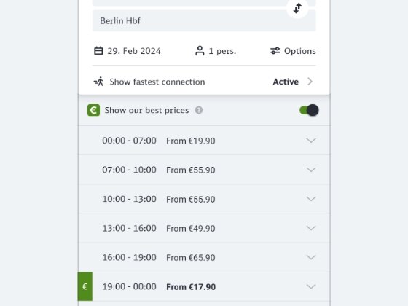Change the date 29. Feb 2024

(127, 51)
